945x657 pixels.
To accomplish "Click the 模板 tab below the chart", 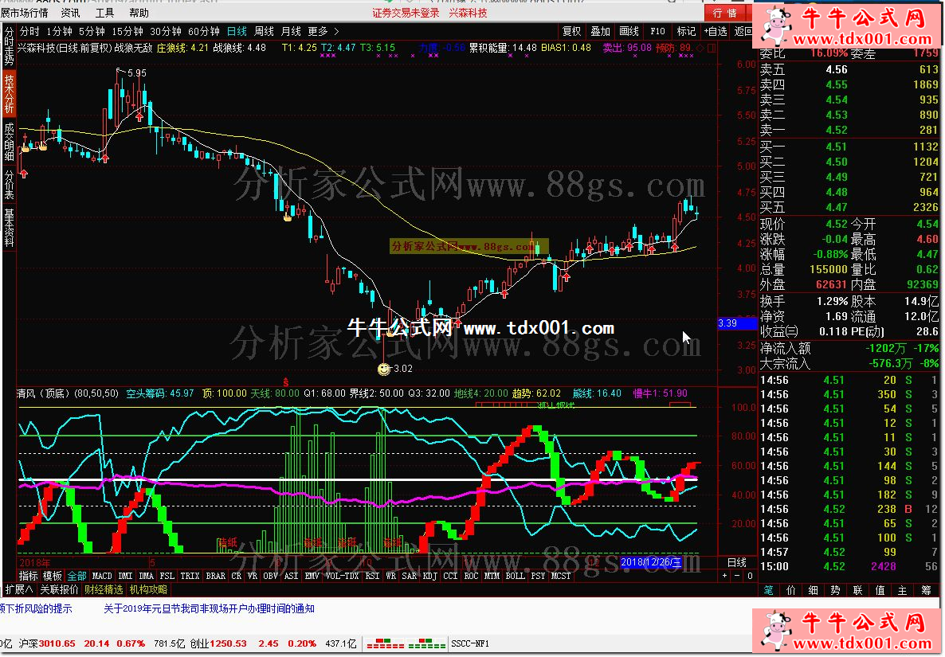I will pyautogui.click(x=53, y=576).
